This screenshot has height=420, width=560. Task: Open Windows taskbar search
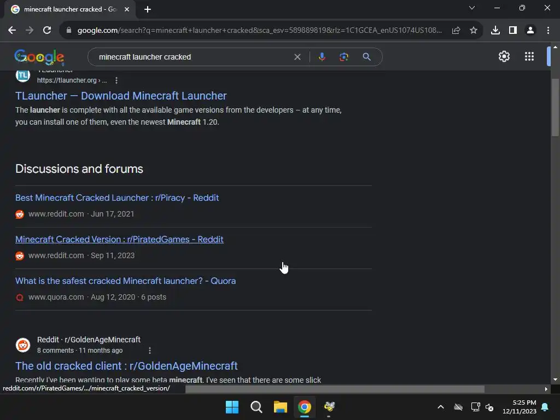point(256,407)
